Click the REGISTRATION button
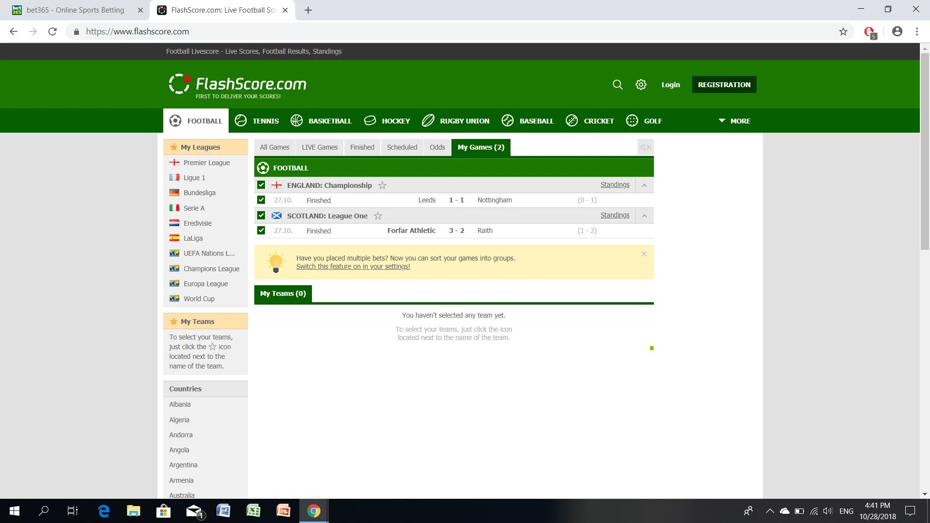The height and width of the screenshot is (523, 930). [724, 84]
